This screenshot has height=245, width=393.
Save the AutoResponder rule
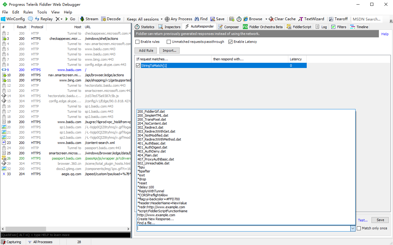[380, 220]
